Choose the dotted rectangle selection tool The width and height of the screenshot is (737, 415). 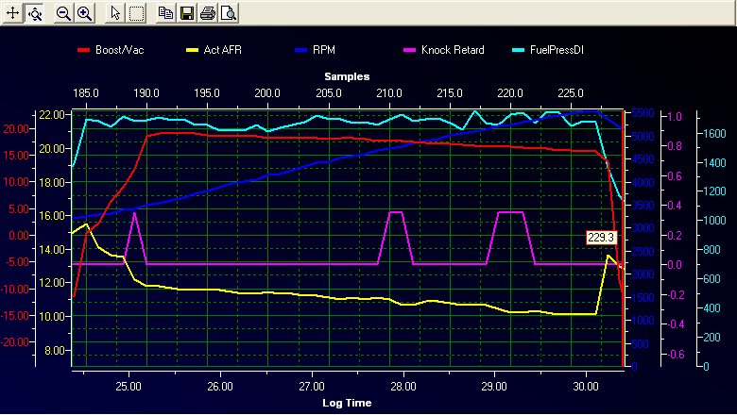click(136, 13)
